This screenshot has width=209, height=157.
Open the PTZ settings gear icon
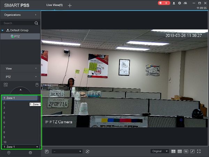coord(30,152)
